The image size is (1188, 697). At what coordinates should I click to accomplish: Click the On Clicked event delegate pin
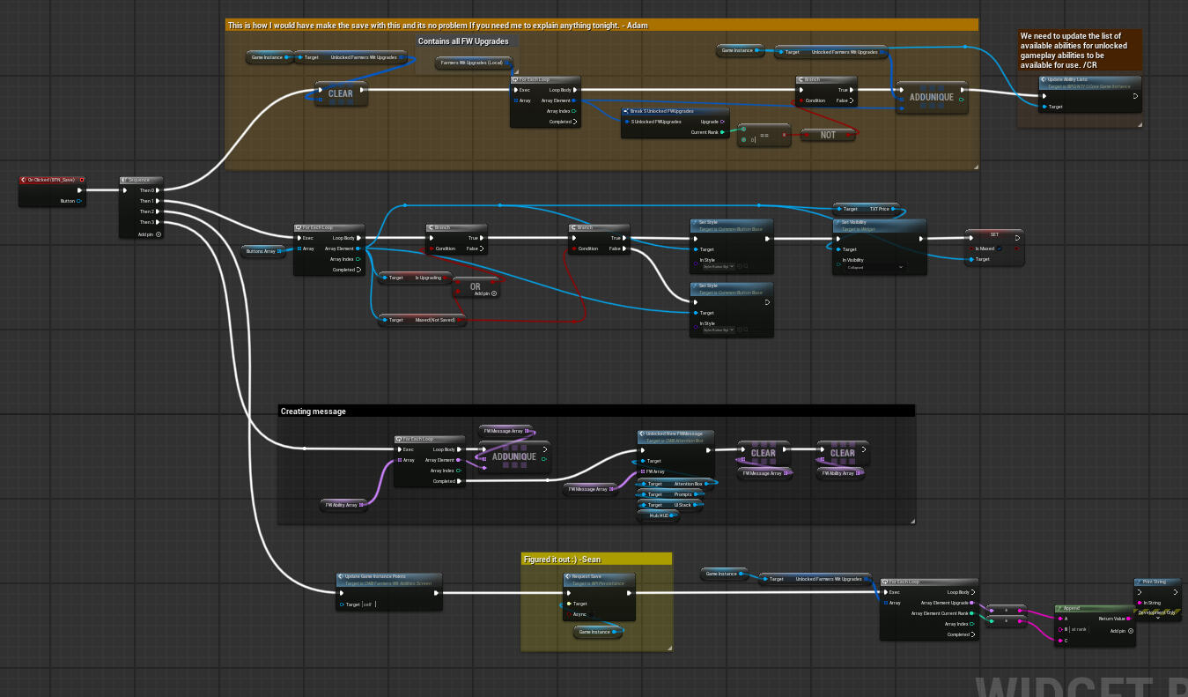pos(81,180)
